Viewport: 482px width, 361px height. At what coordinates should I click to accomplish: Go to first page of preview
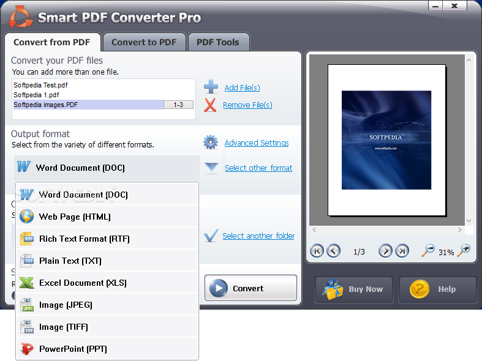click(x=317, y=251)
